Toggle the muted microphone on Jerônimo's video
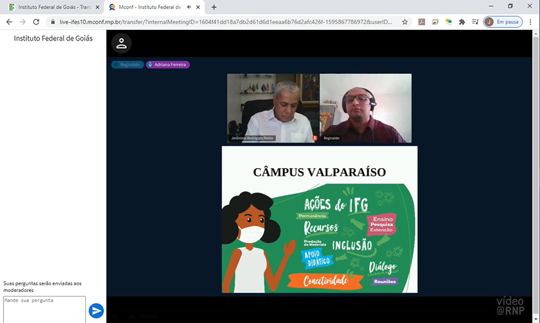This screenshot has width=540, height=323. [x=314, y=138]
